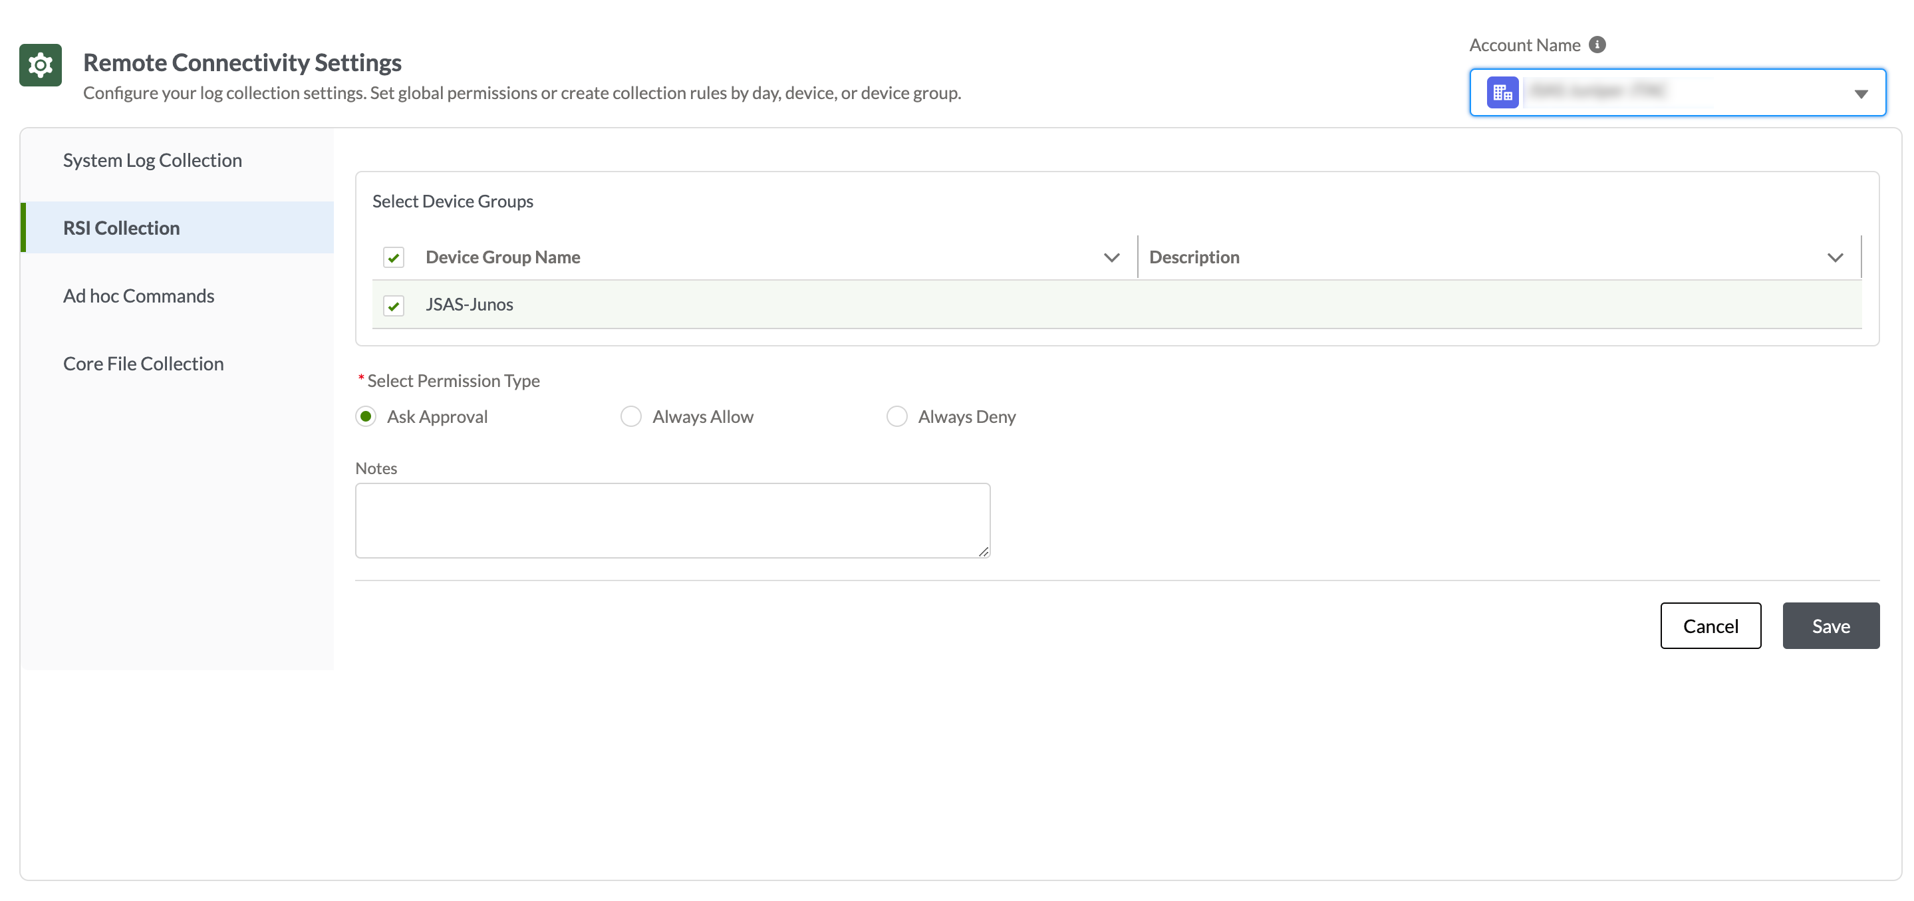Image resolution: width=1914 pixels, height=901 pixels.
Task: Select Always Deny for permission type
Action: tap(897, 416)
